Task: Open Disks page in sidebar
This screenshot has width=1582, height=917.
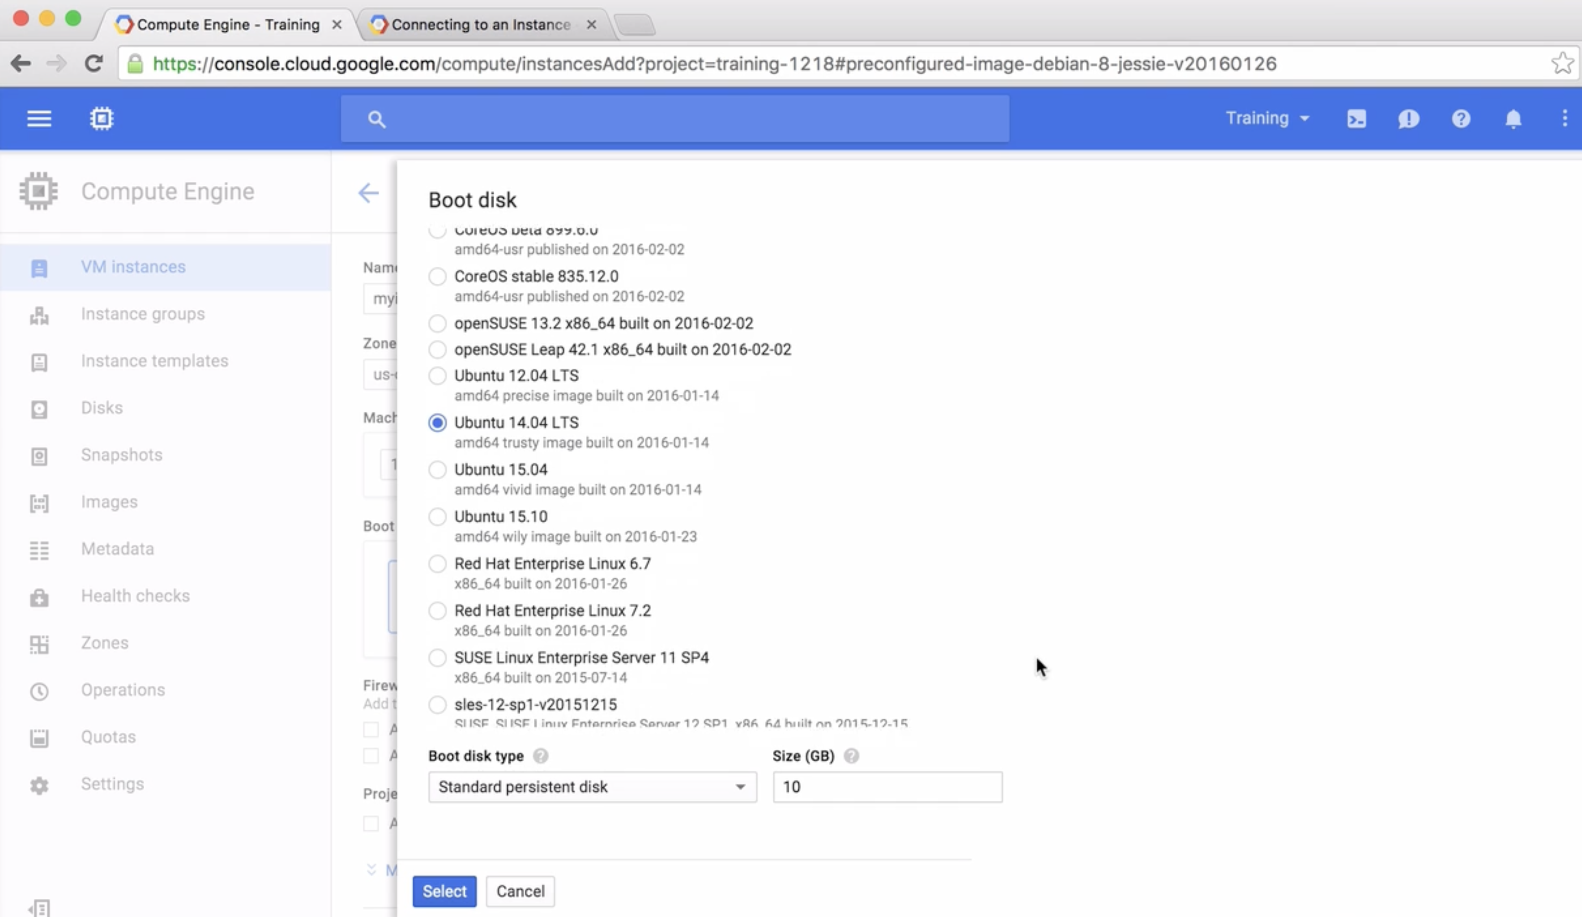Action: point(165,408)
